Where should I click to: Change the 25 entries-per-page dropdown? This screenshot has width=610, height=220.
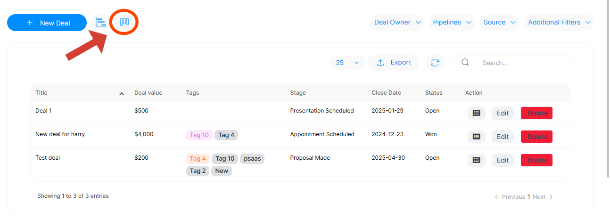(347, 63)
